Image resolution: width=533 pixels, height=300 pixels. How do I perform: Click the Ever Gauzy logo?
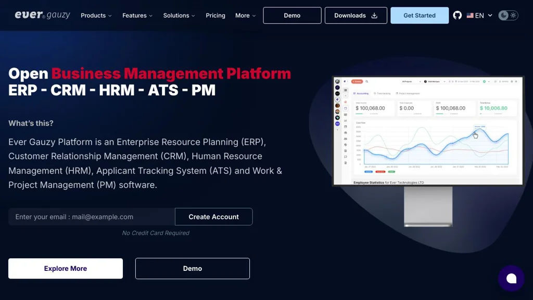[x=42, y=15]
